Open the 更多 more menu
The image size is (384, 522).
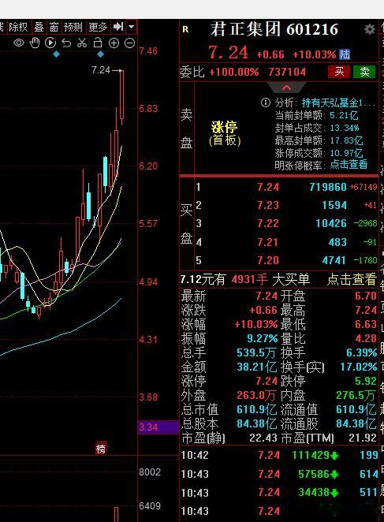point(98,27)
